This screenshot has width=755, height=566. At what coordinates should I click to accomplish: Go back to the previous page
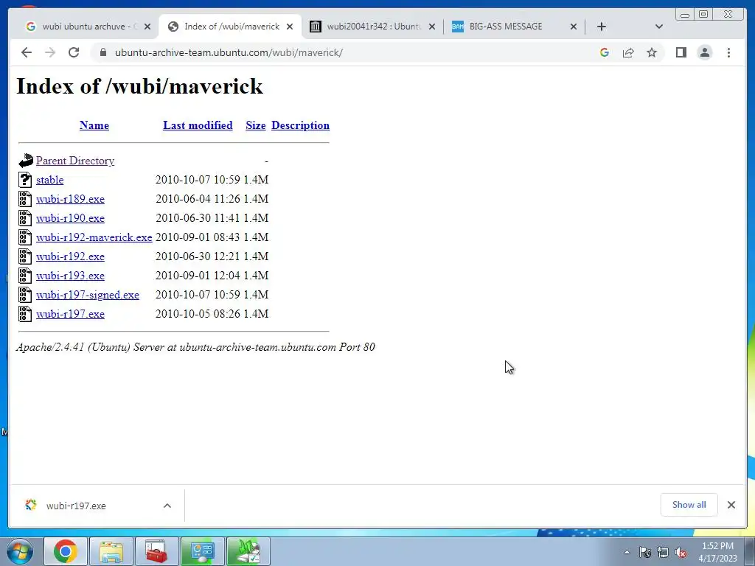[27, 52]
